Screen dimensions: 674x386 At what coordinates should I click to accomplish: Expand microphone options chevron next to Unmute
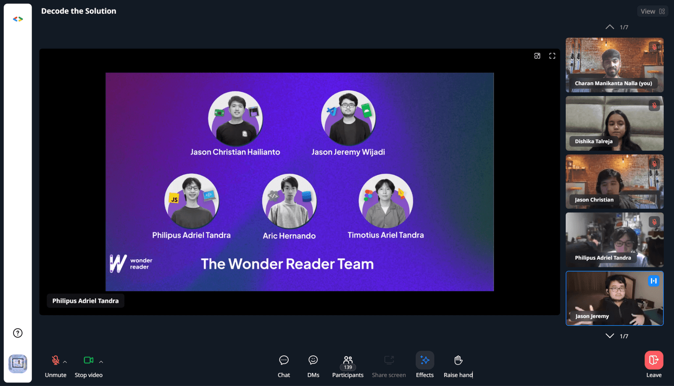click(x=65, y=362)
